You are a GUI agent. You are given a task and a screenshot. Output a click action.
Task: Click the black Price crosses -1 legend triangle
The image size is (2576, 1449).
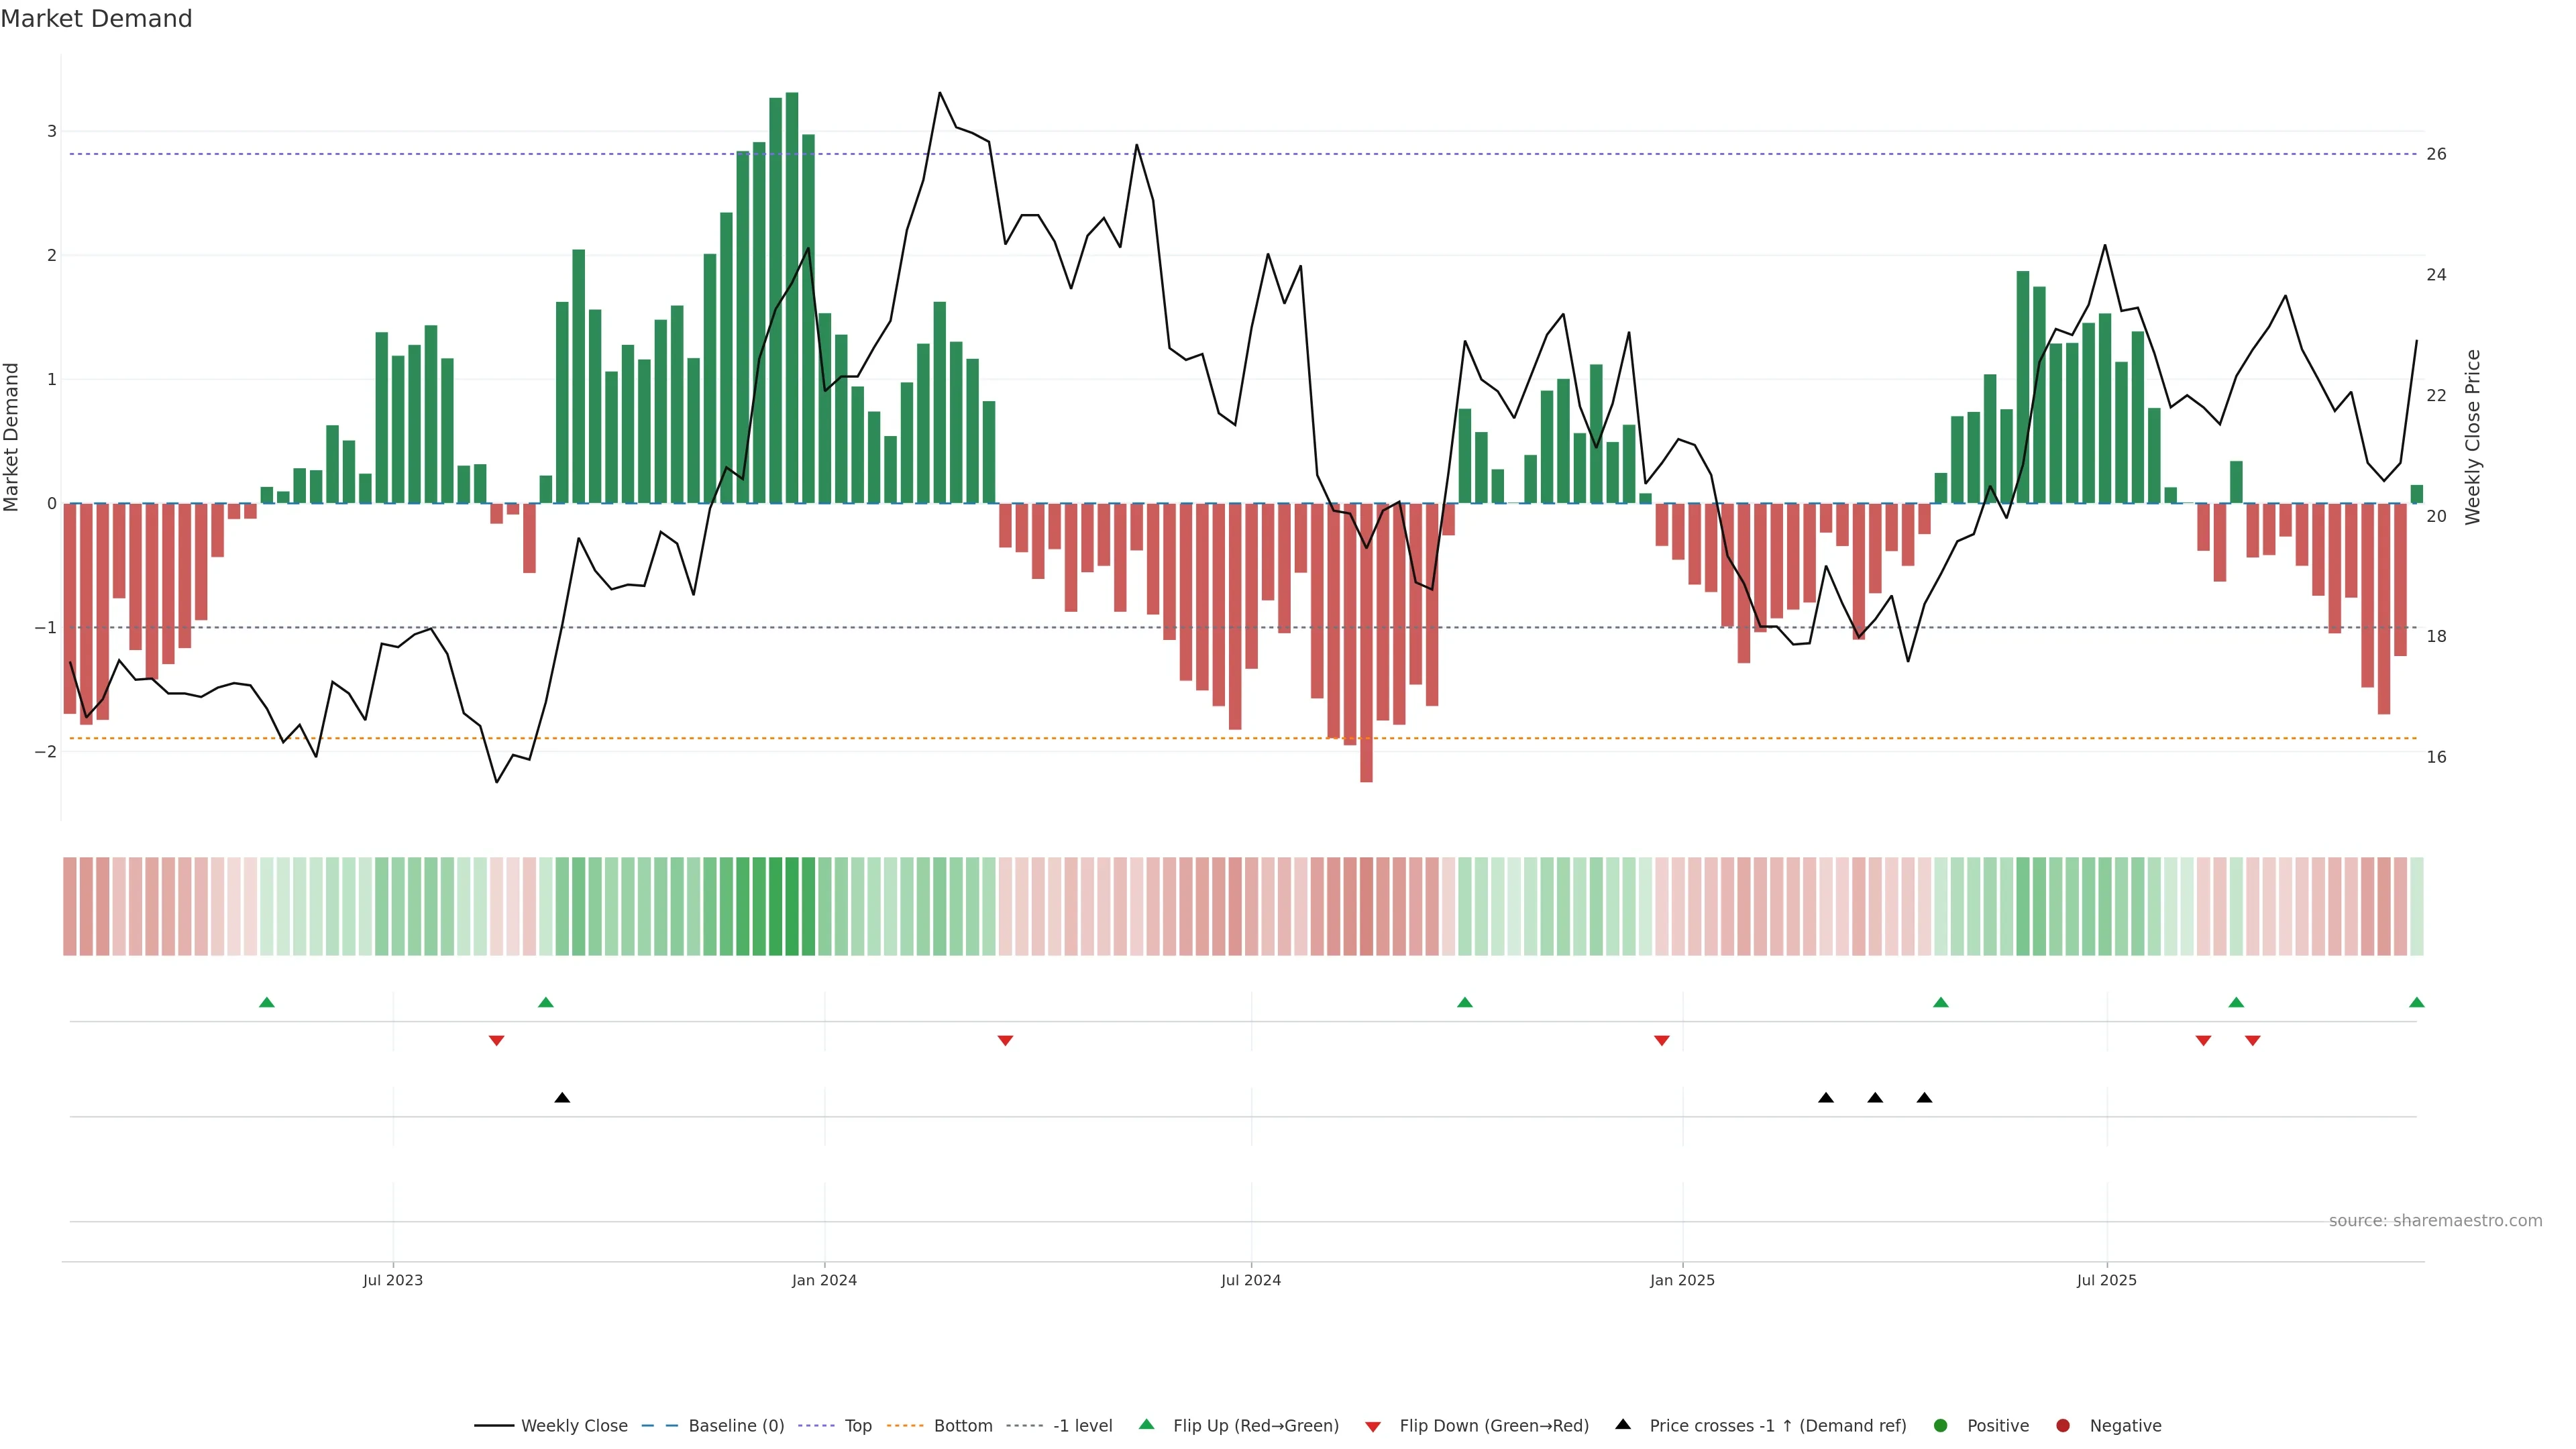pyautogui.click(x=1623, y=1425)
